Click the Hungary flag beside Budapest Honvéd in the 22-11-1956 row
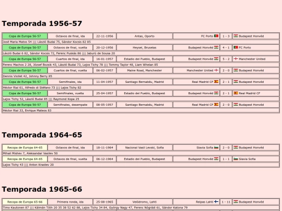This screenshot has height=211, width=282. [236, 36]
